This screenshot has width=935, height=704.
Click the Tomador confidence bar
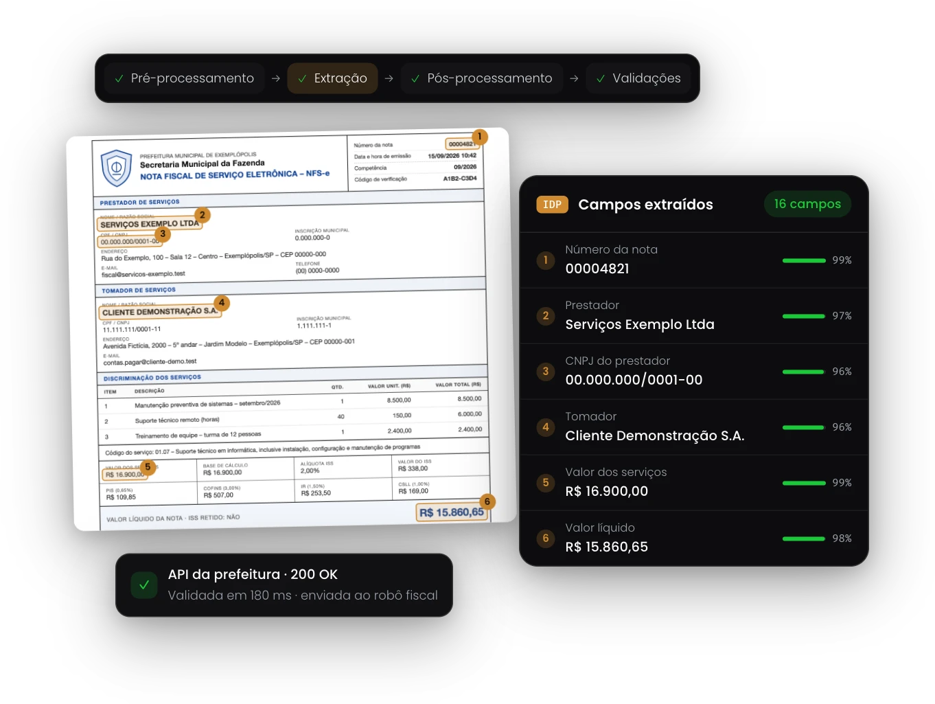tap(803, 427)
